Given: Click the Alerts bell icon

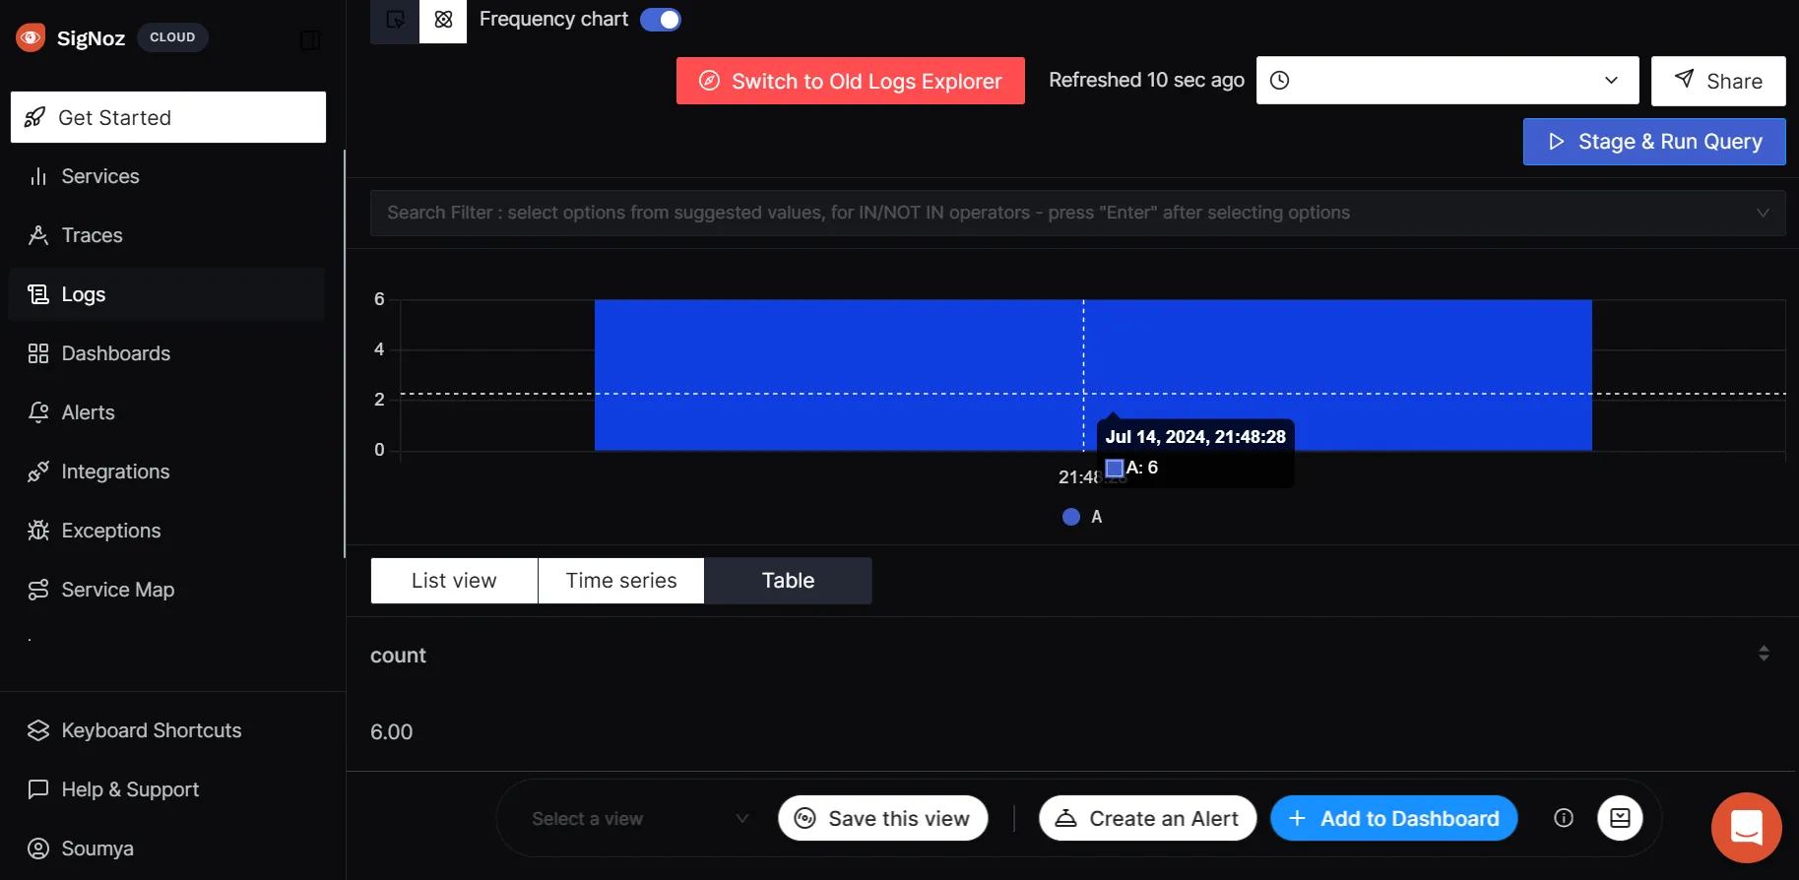Looking at the screenshot, I should pos(38,412).
